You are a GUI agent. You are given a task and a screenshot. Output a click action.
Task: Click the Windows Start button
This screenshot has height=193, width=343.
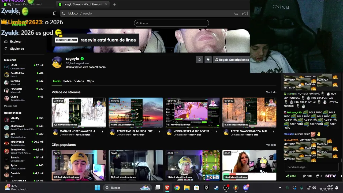(97, 188)
